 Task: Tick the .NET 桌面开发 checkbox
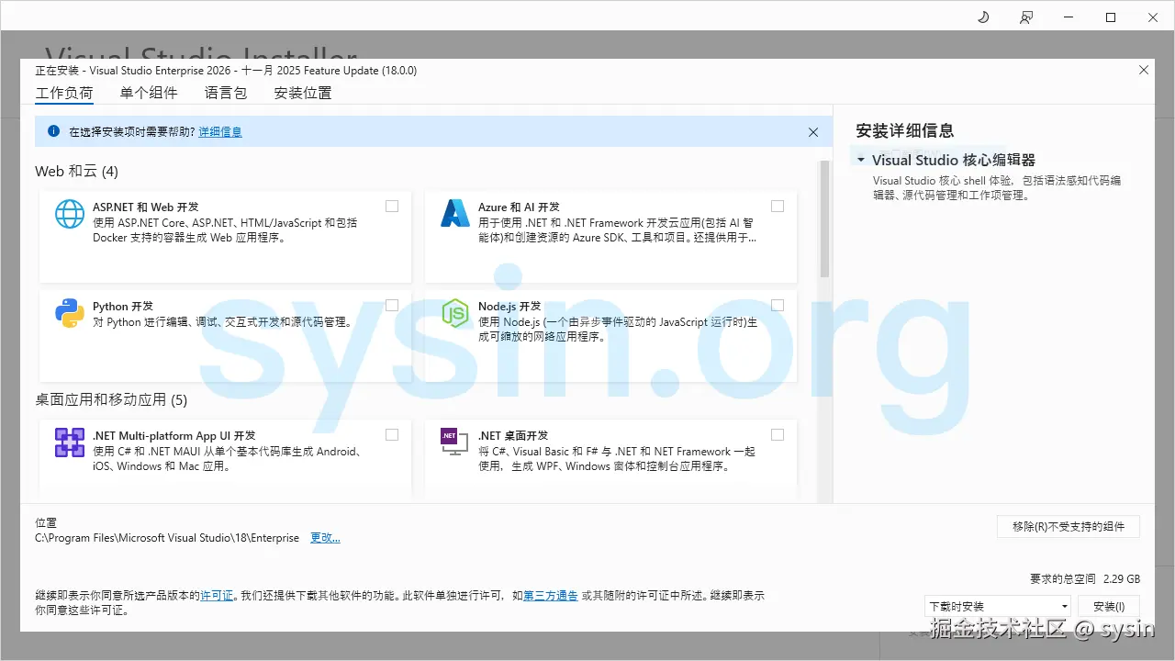tap(778, 435)
